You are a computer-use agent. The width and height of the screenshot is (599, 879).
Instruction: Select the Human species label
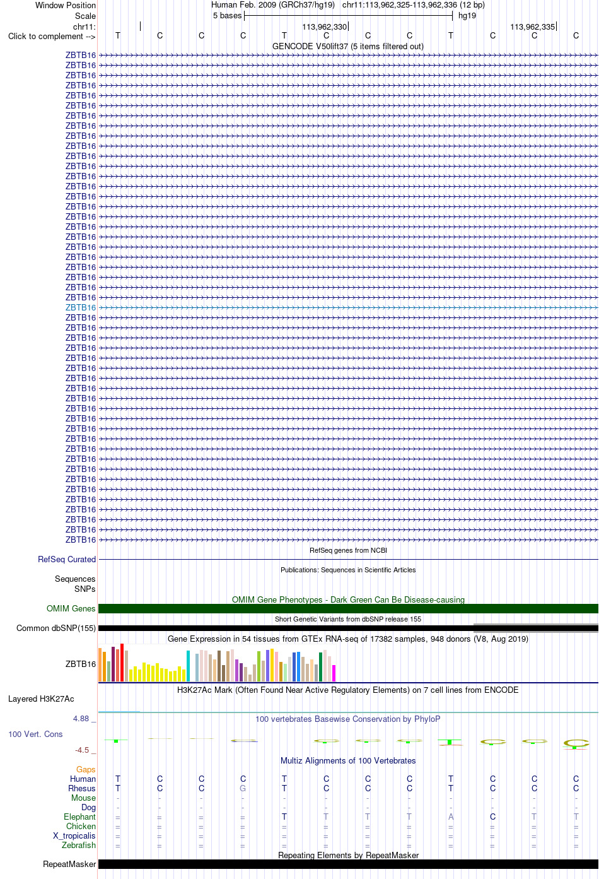pos(83,779)
